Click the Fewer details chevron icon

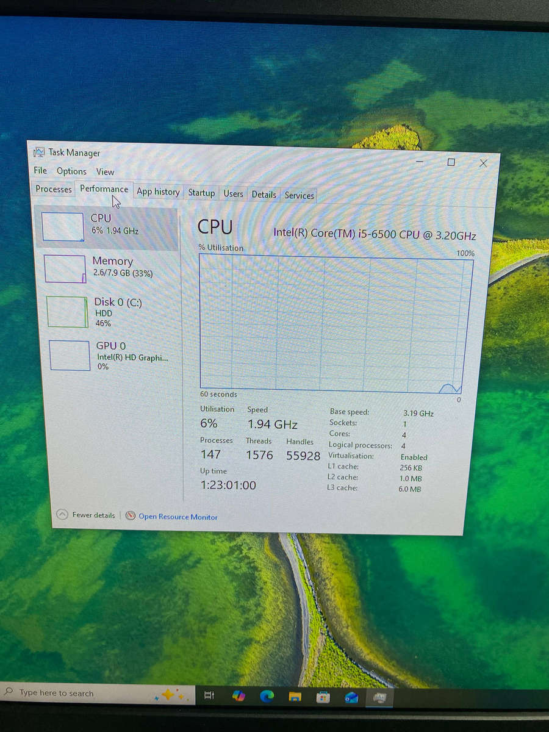click(x=62, y=514)
